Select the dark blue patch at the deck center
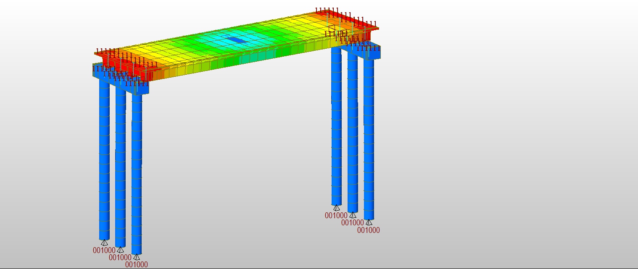This screenshot has height=269, width=638. tap(238, 40)
